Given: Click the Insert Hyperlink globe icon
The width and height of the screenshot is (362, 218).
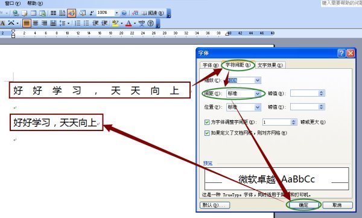Looking at the screenshot, I should coord(16,13).
